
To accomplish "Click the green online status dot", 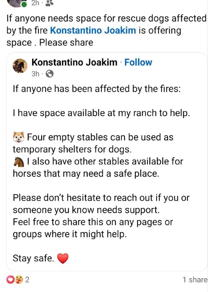I will pyautogui.click(x=24, y=4).
